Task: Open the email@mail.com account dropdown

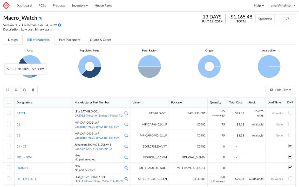Action: coord(283,5)
